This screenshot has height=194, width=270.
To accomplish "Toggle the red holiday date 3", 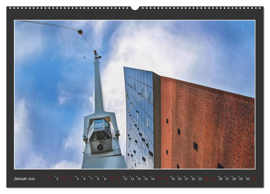I will pyautogui.click(x=64, y=179).
